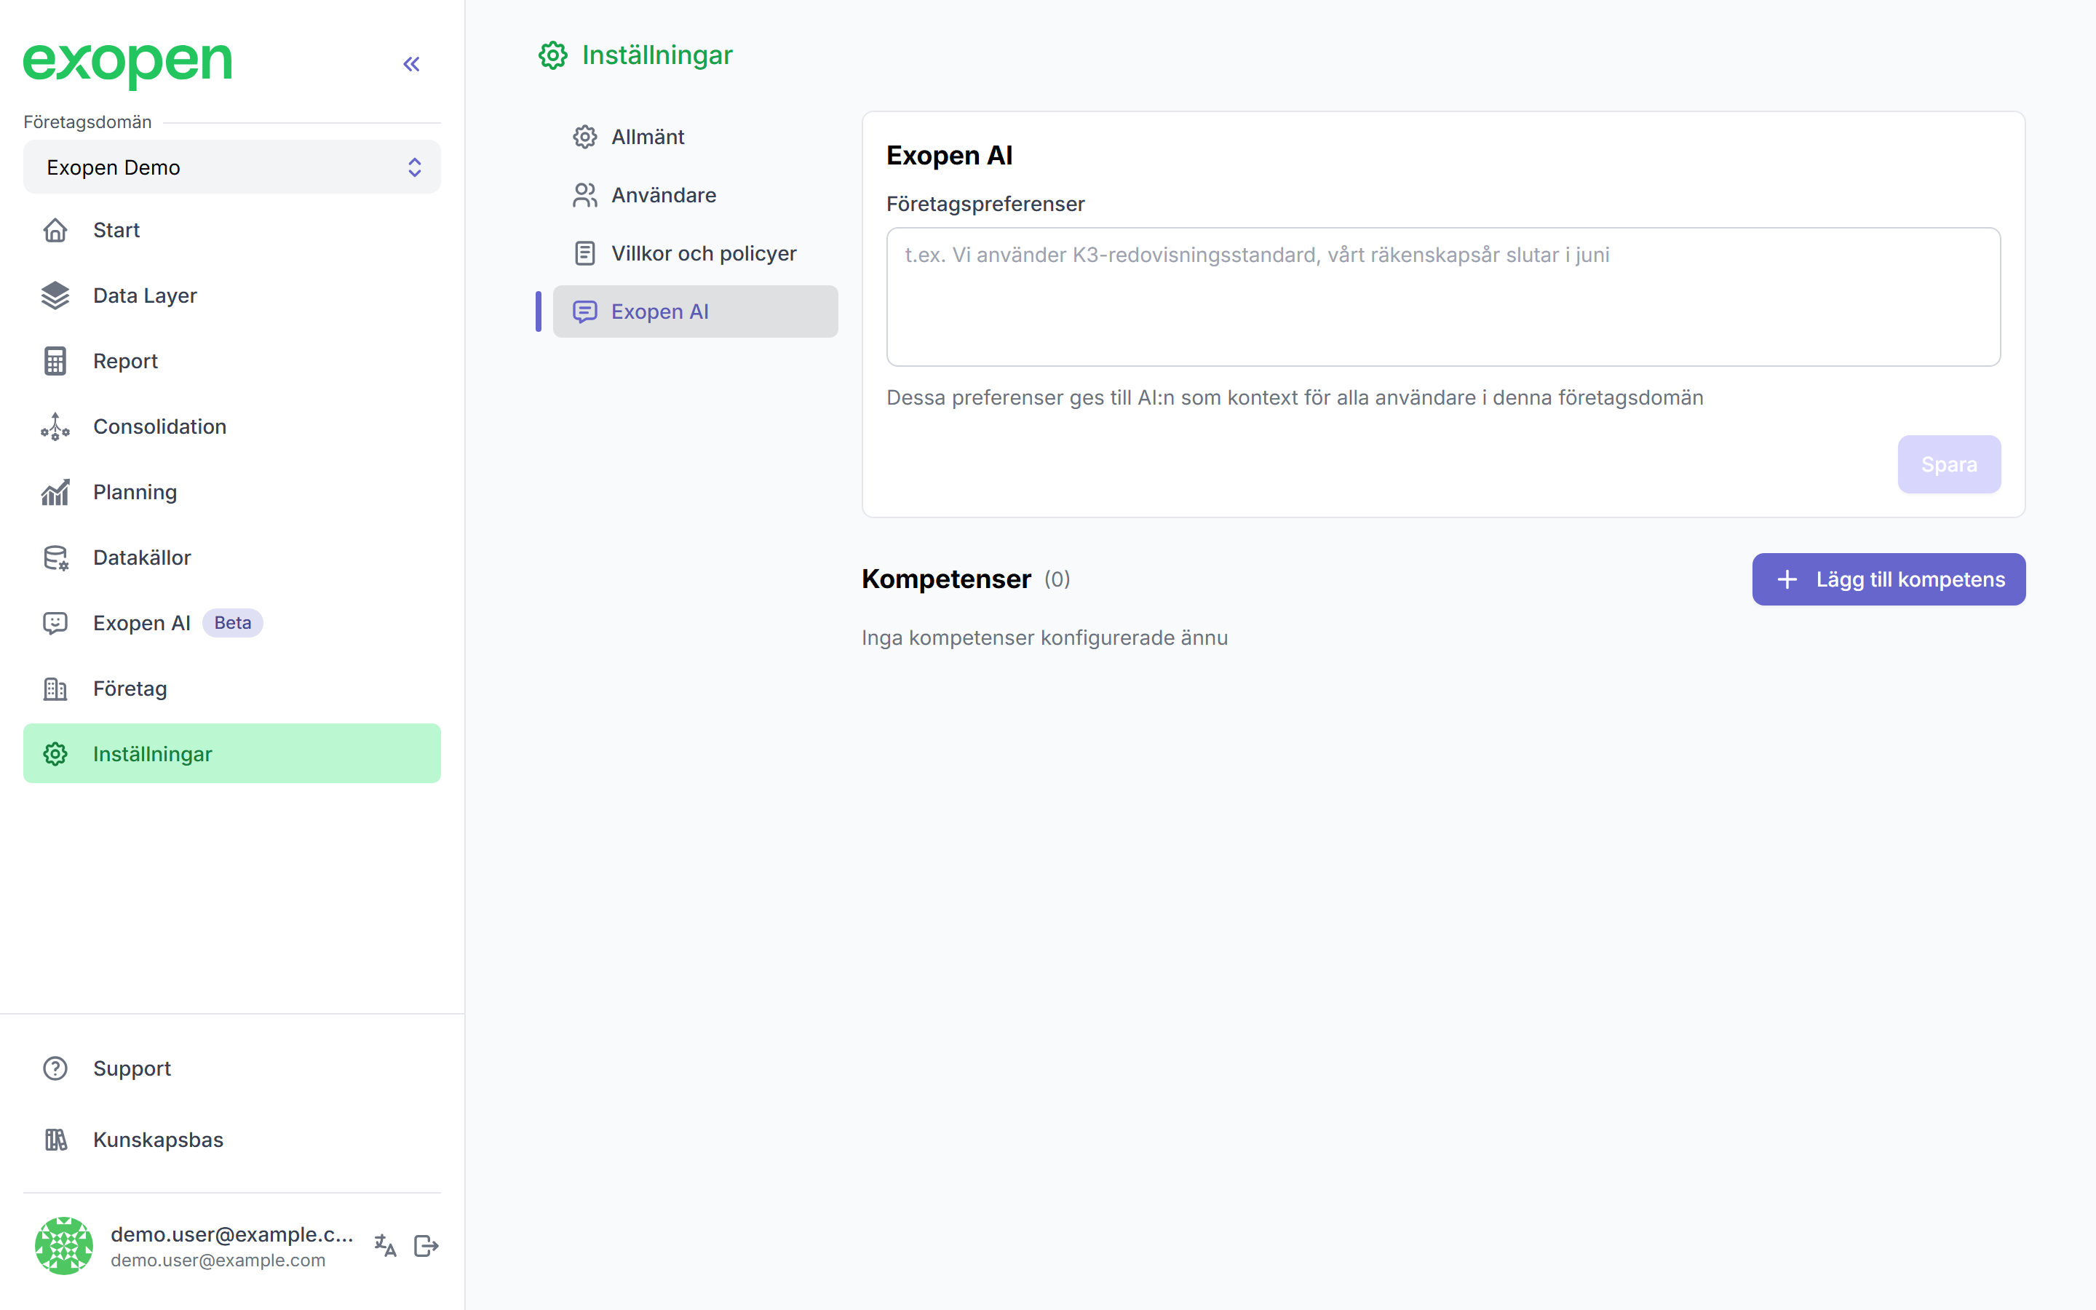Viewport: 2096px width, 1310px height.
Task: Open the Exopen Demo company domain dropdown
Action: [x=231, y=167]
